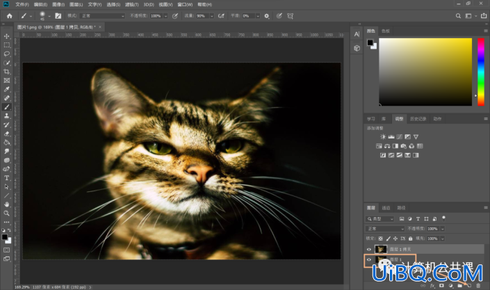Toggle pressure for opacity button

(x=175, y=15)
